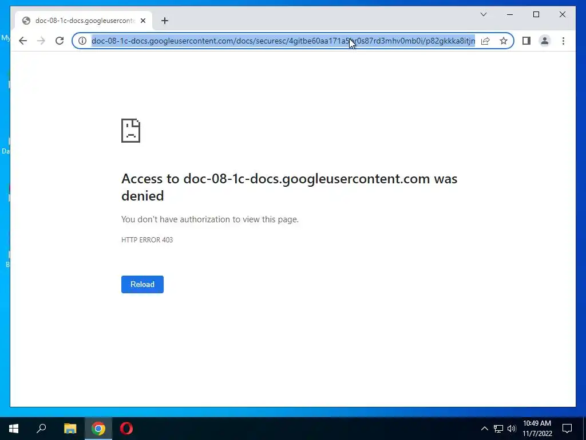Show hidden system tray icons
This screenshot has width=586, height=440.
pyautogui.click(x=484, y=429)
